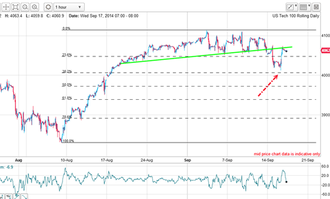Screen dimensions: 330x199
Task: Click the 0.0% Fibonacci level label
Action: [x=67, y=28]
